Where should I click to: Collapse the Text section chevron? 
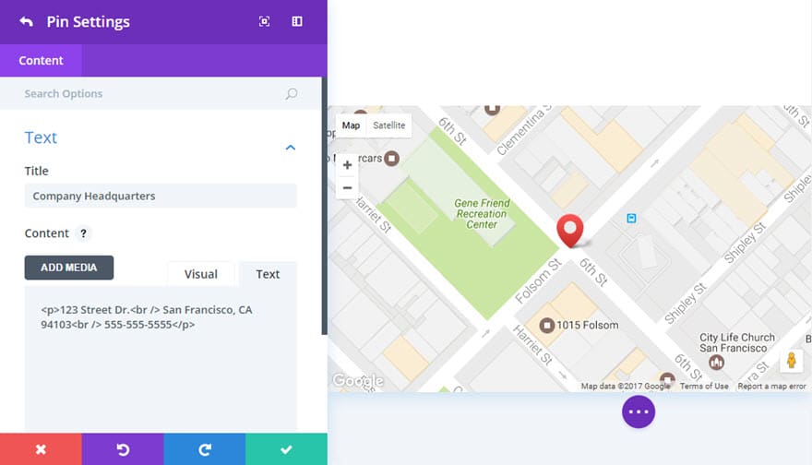coord(291,148)
